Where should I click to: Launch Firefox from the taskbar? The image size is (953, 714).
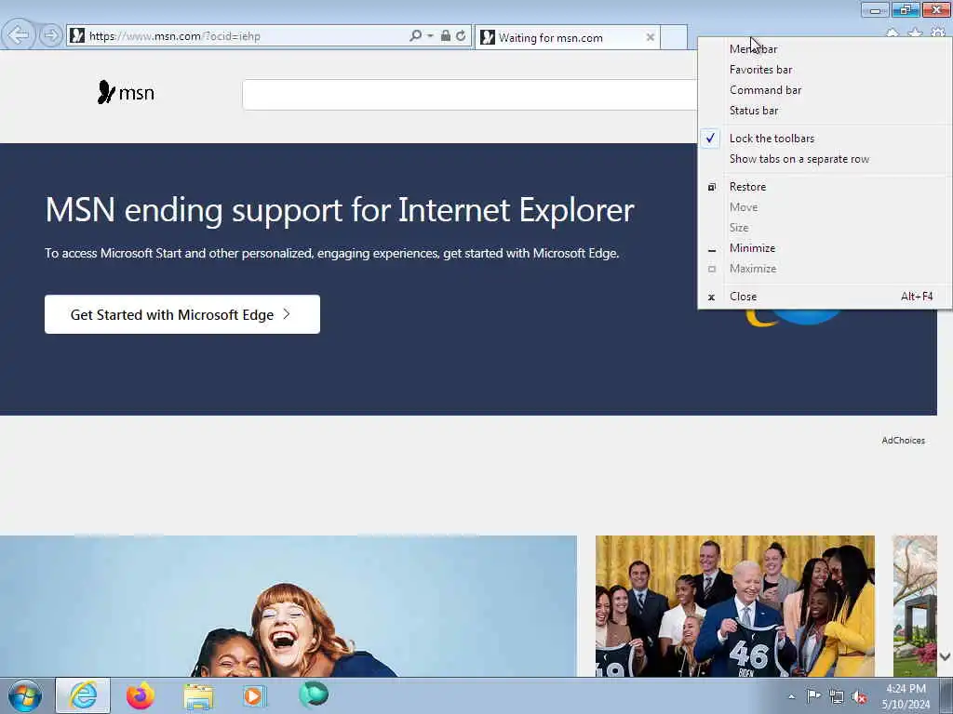(141, 695)
